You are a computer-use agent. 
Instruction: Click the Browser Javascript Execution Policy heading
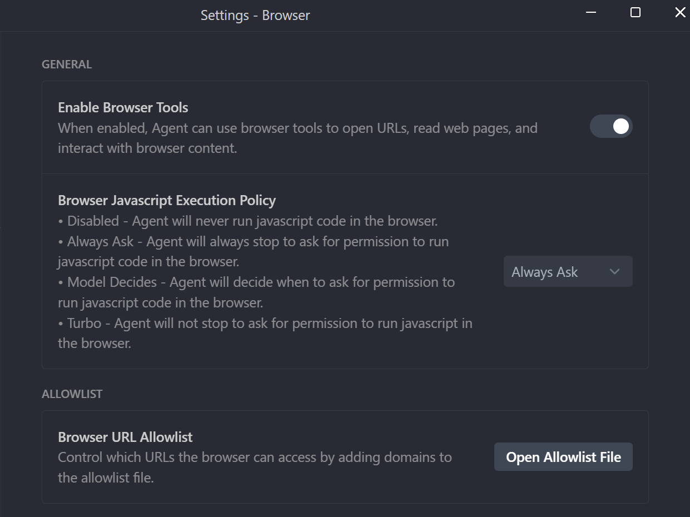click(167, 200)
